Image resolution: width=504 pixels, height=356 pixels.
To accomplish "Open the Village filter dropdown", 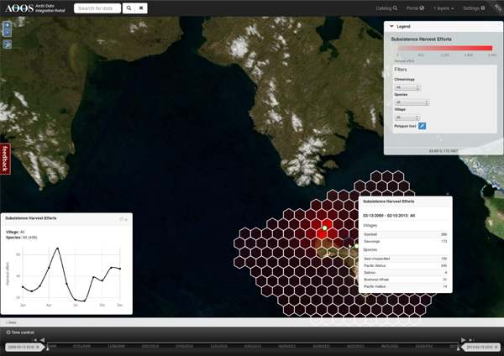I will [407, 118].
